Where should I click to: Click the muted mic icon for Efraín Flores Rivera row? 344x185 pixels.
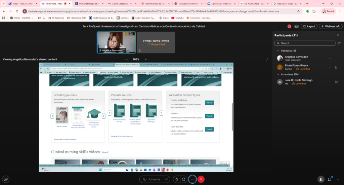tap(336, 67)
